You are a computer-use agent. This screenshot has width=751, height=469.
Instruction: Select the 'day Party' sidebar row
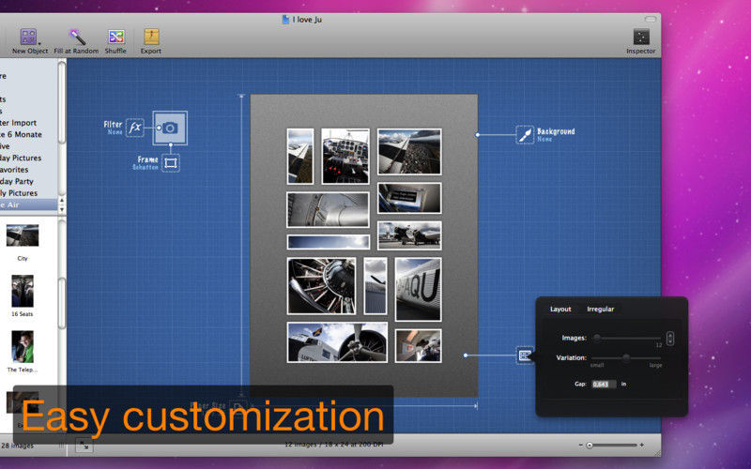coord(29,181)
